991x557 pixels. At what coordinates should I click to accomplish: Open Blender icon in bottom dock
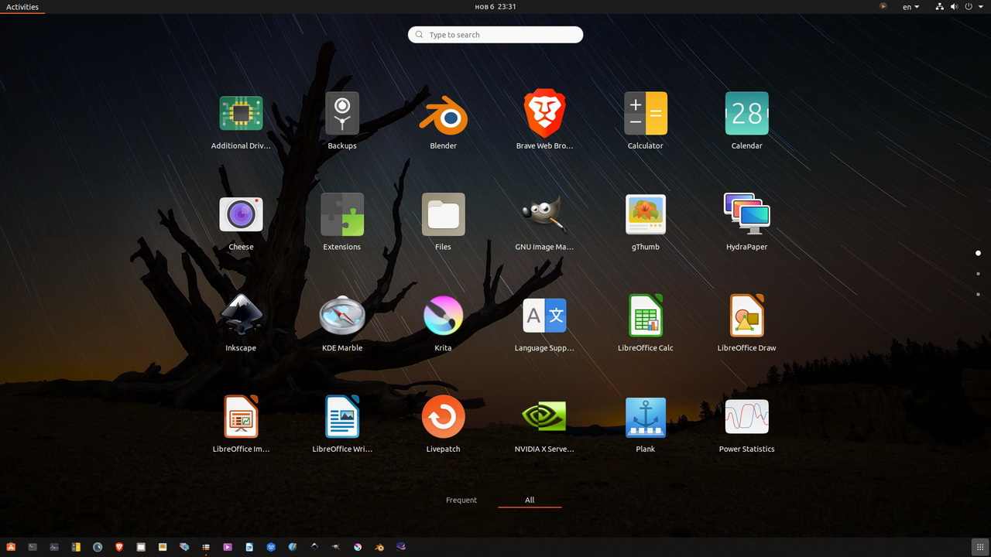click(x=379, y=547)
